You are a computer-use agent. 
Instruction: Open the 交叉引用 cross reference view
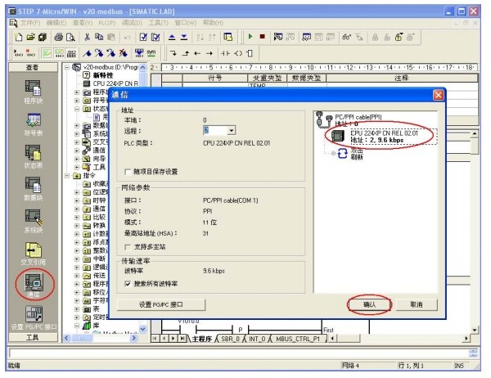tap(33, 253)
